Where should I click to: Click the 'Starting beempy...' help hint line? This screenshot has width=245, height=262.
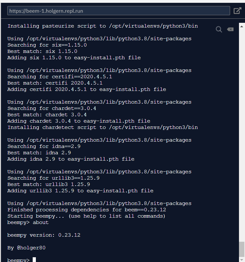(x=86, y=216)
